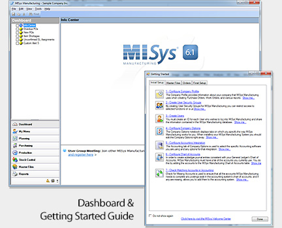
Task: Open the Master Files navigation section
Action: click(35, 167)
